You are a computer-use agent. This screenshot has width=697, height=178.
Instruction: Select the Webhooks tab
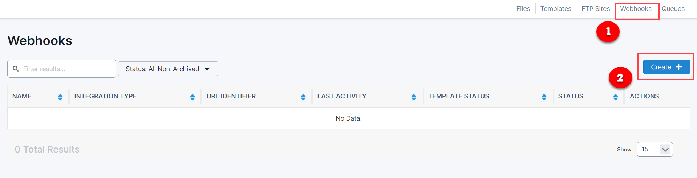pos(636,9)
